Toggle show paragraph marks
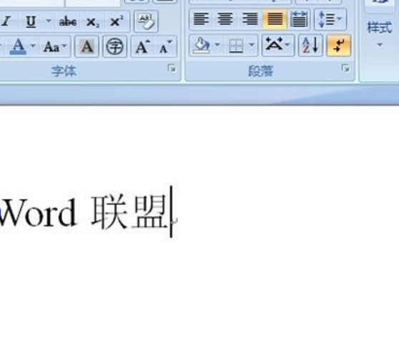Image resolution: width=399 pixels, height=355 pixels. 339,46
